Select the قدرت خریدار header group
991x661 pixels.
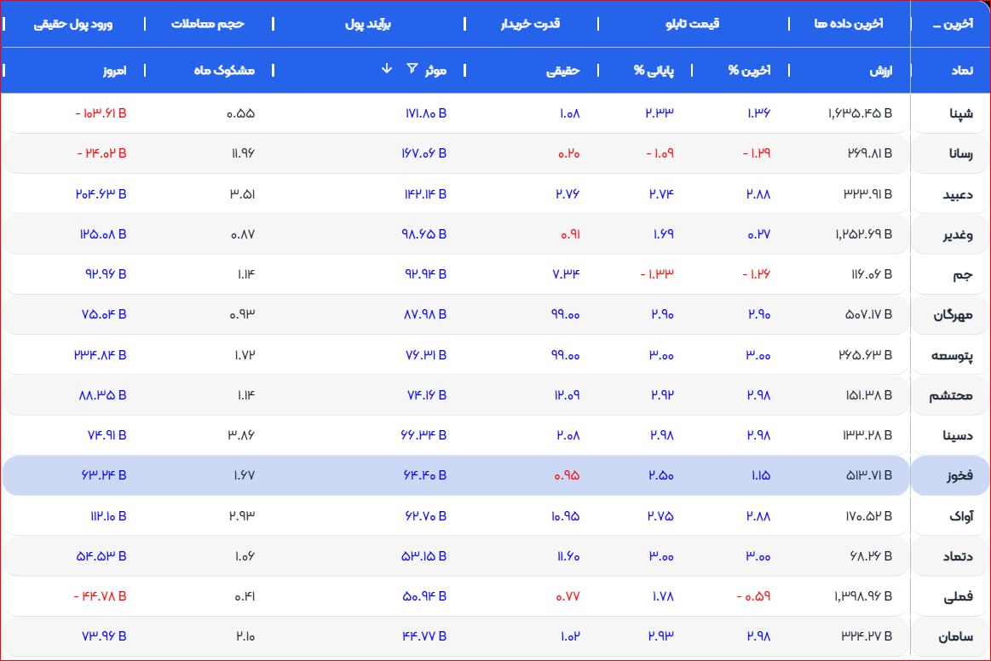(x=530, y=24)
